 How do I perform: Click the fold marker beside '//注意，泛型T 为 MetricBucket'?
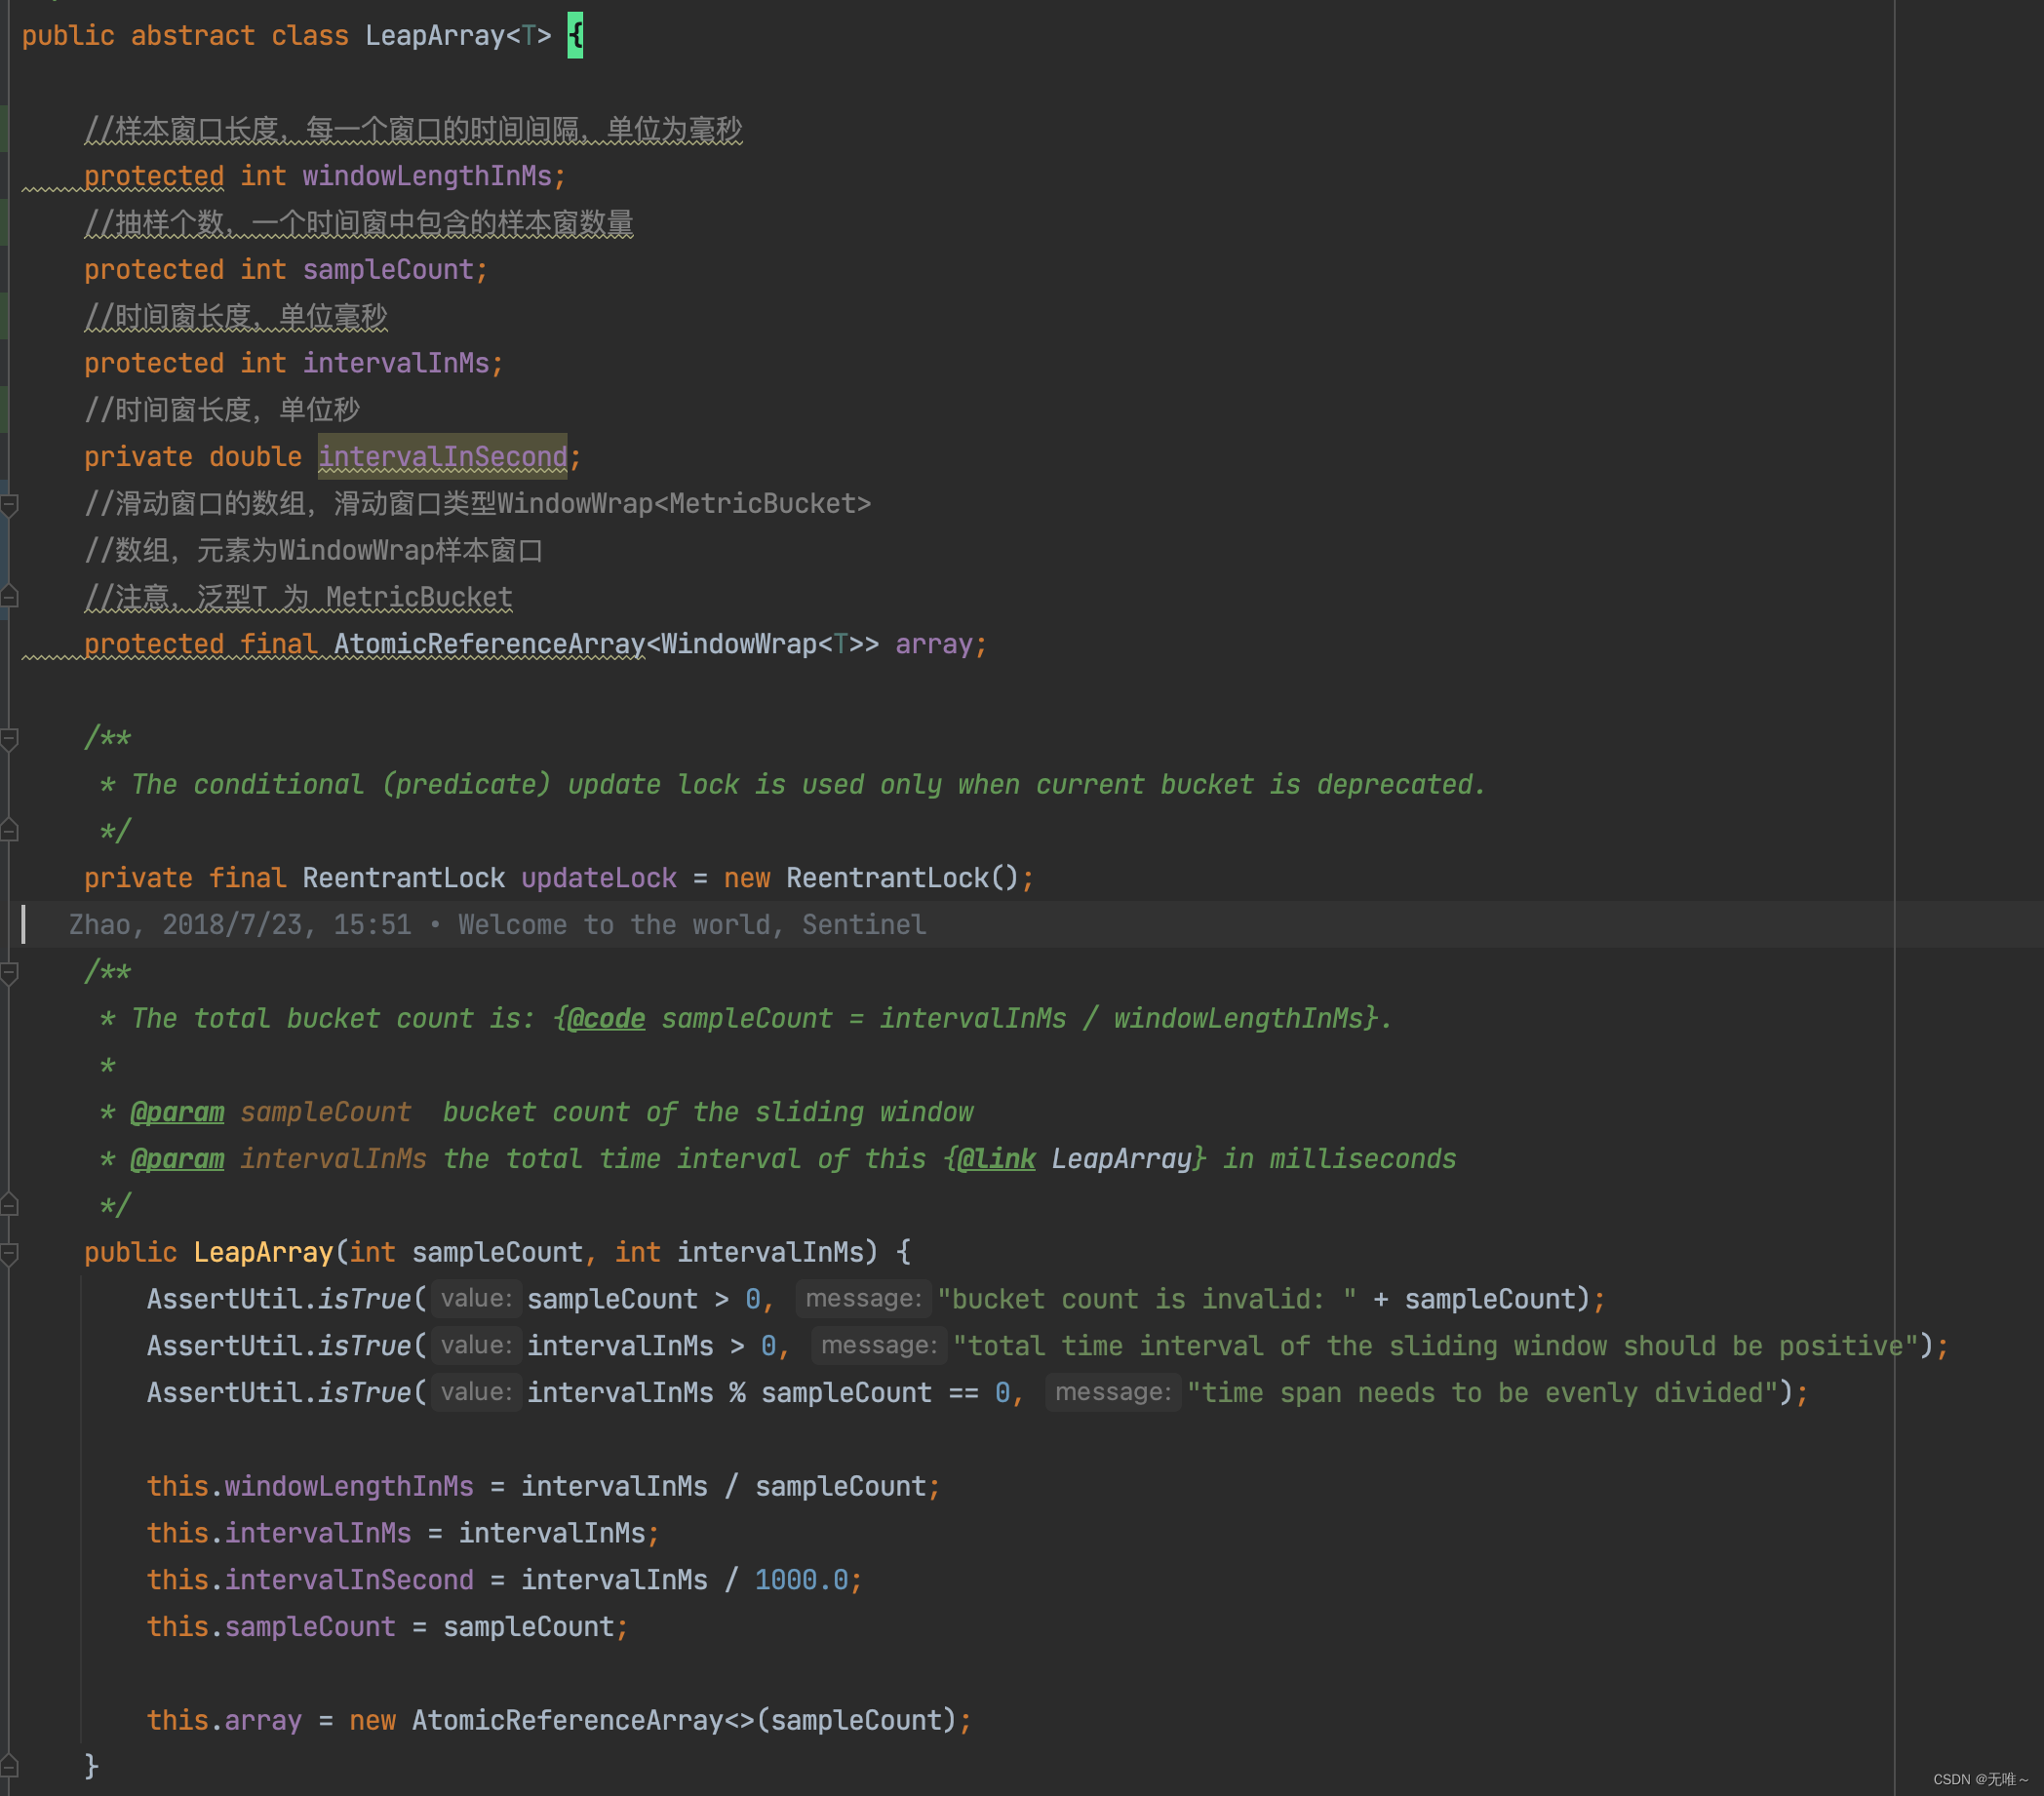pos(9,597)
